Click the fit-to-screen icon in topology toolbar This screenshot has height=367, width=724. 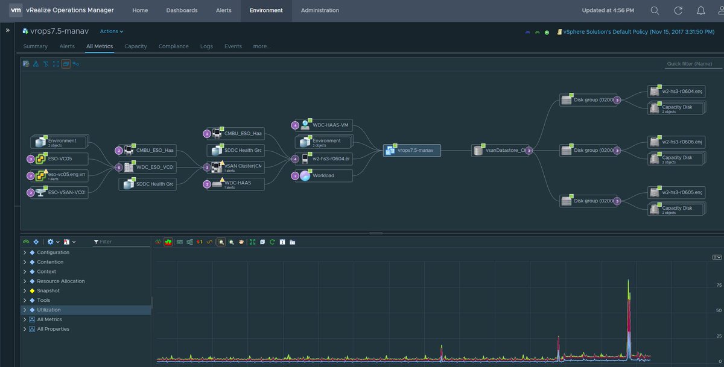[x=56, y=63]
